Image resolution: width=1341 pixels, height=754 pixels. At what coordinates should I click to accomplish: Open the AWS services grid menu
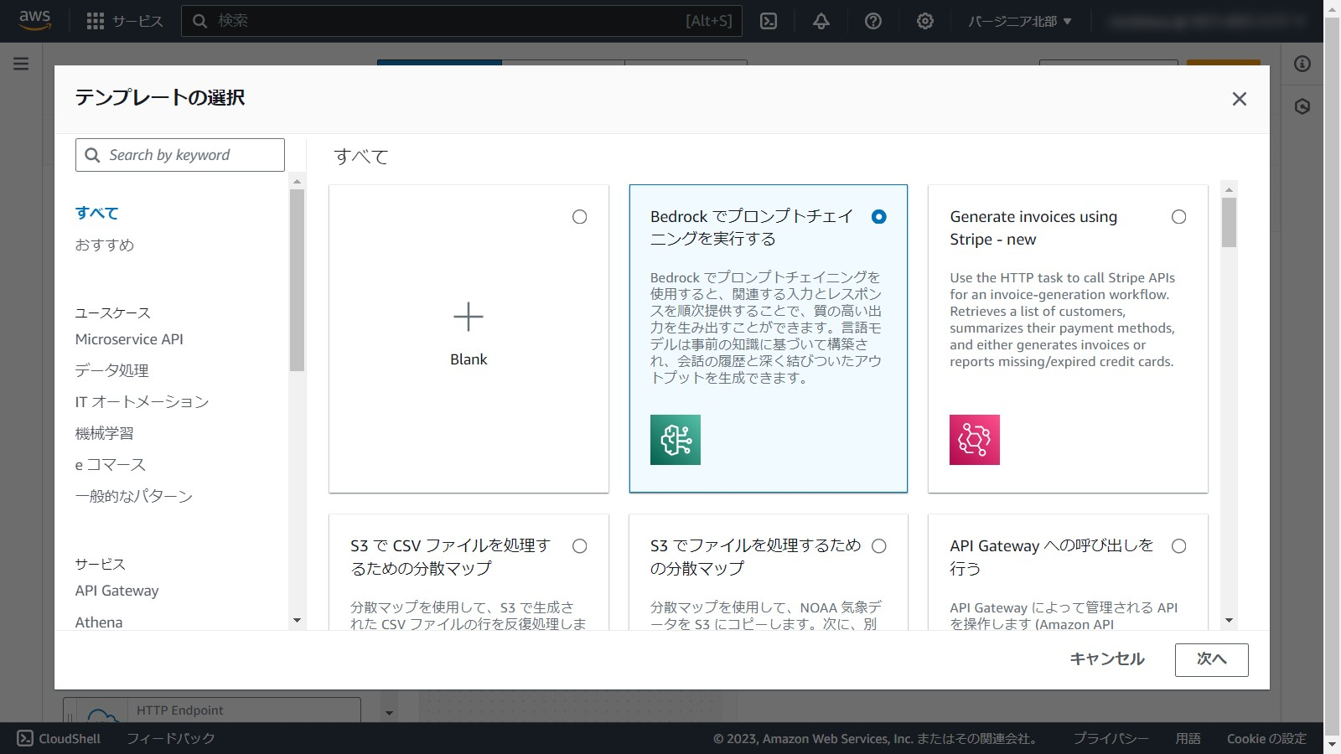click(x=96, y=21)
